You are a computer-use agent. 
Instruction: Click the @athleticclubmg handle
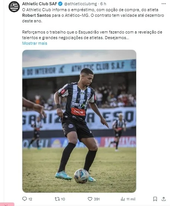(80, 4)
